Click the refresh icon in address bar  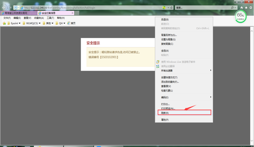coord(172,8)
